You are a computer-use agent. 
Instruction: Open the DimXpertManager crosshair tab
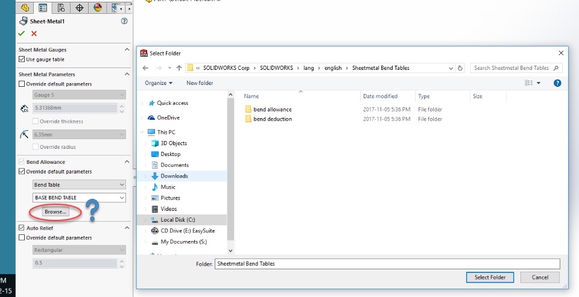(80, 7)
